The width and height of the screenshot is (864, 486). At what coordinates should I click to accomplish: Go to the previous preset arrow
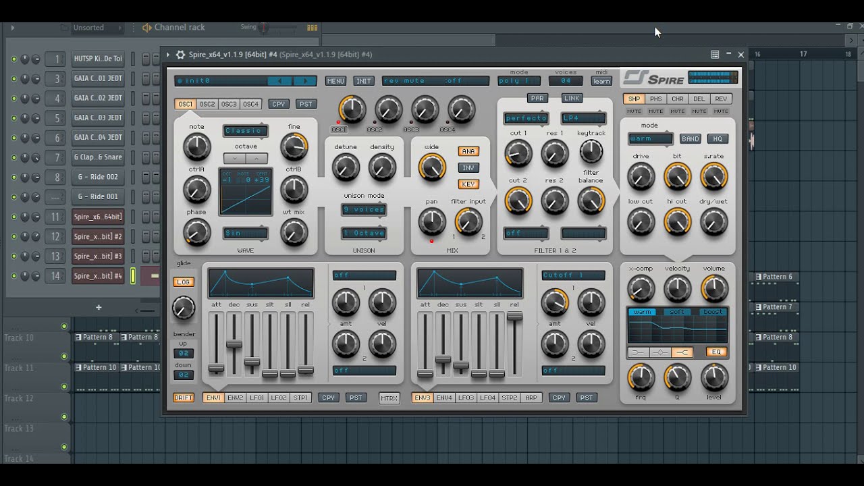pyautogui.click(x=280, y=81)
